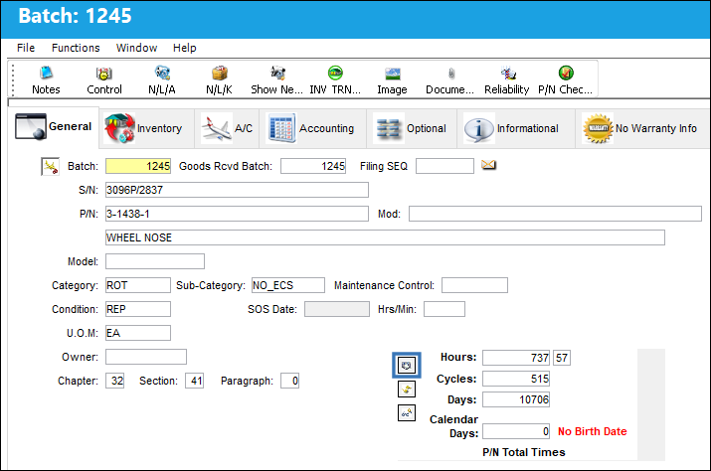Open the Functions menu

[x=76, y=48]
